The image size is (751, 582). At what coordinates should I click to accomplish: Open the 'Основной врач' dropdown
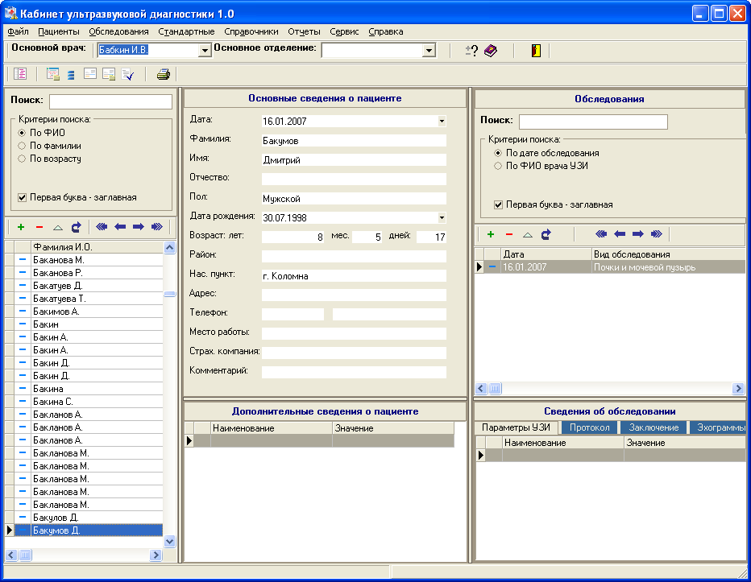point(205,51)
